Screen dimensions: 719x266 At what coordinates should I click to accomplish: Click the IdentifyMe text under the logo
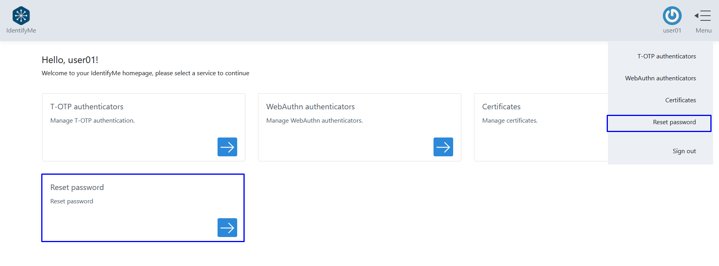[21, 31]
